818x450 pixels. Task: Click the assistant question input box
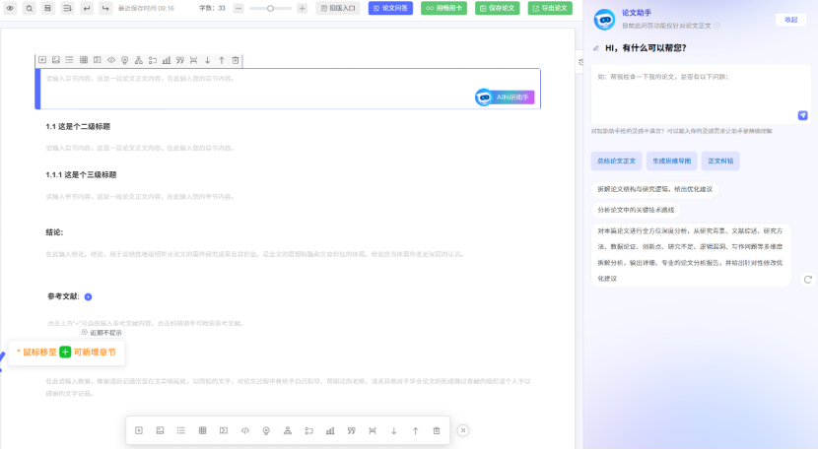tap(701, 94)
